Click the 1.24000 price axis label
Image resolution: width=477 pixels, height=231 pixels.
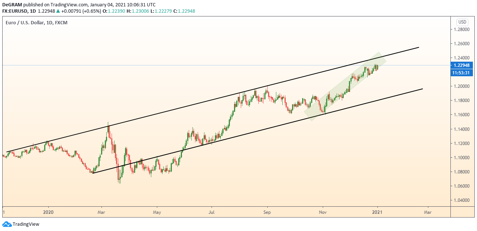461,58
